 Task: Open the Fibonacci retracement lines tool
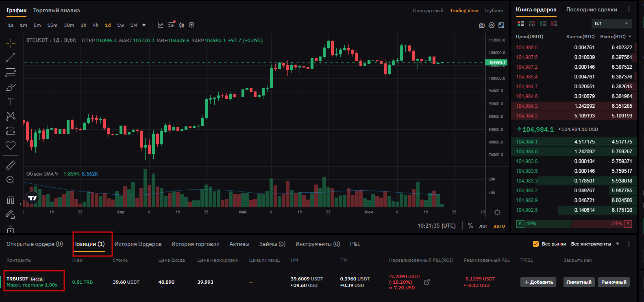point(11,73)
